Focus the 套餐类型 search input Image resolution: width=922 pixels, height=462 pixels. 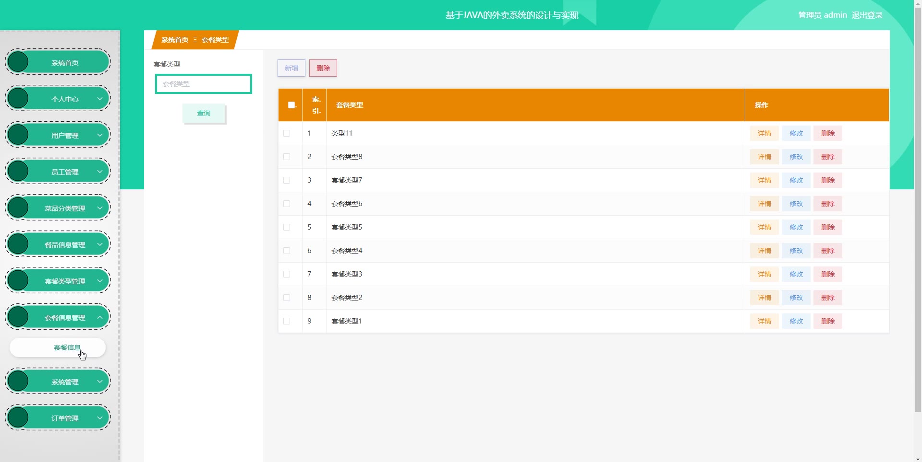[x=204, y=84]
